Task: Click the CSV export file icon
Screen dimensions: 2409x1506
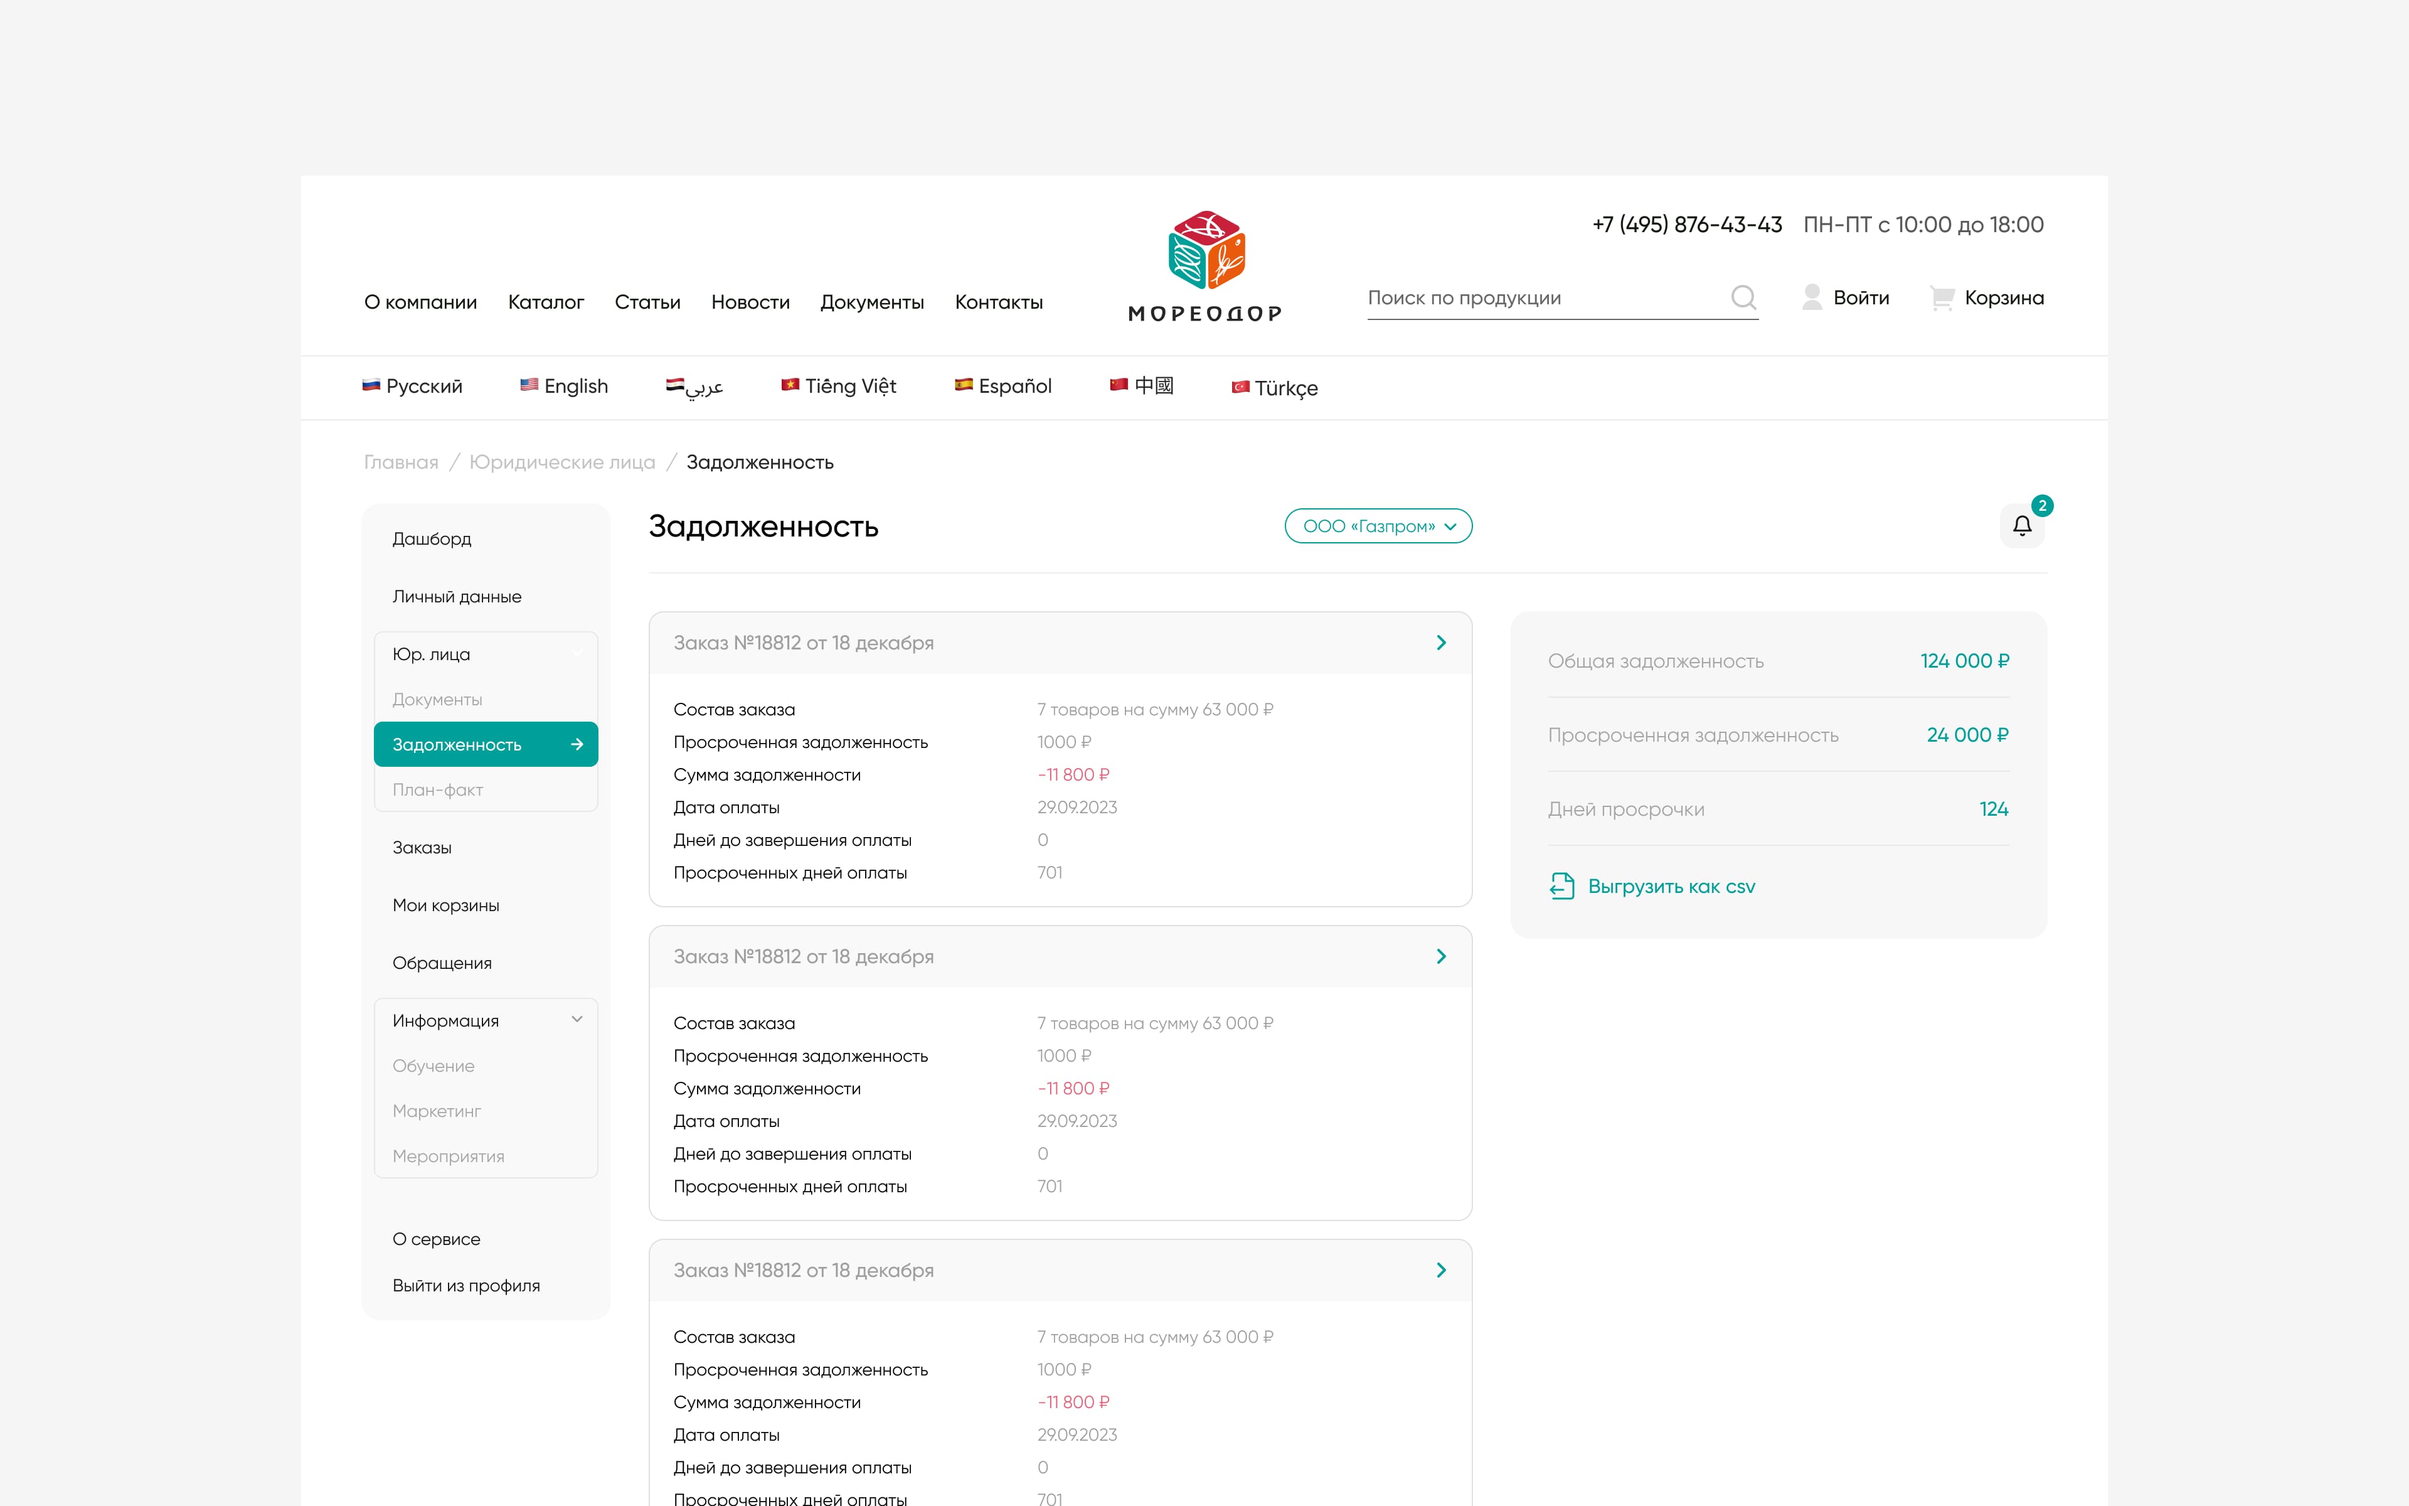Action: tap(1562, 887)
